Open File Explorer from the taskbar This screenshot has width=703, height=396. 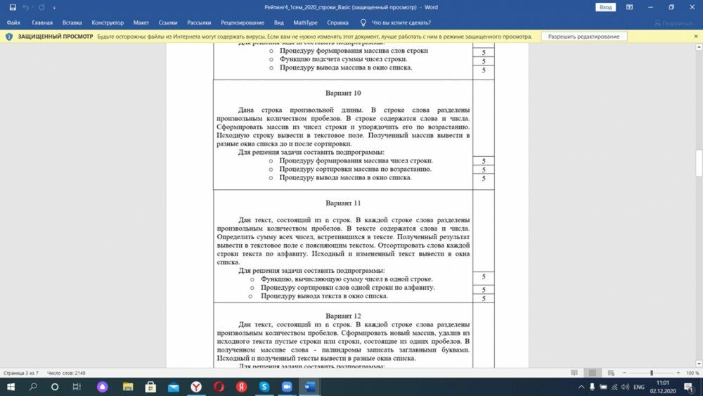click(128, 387)
